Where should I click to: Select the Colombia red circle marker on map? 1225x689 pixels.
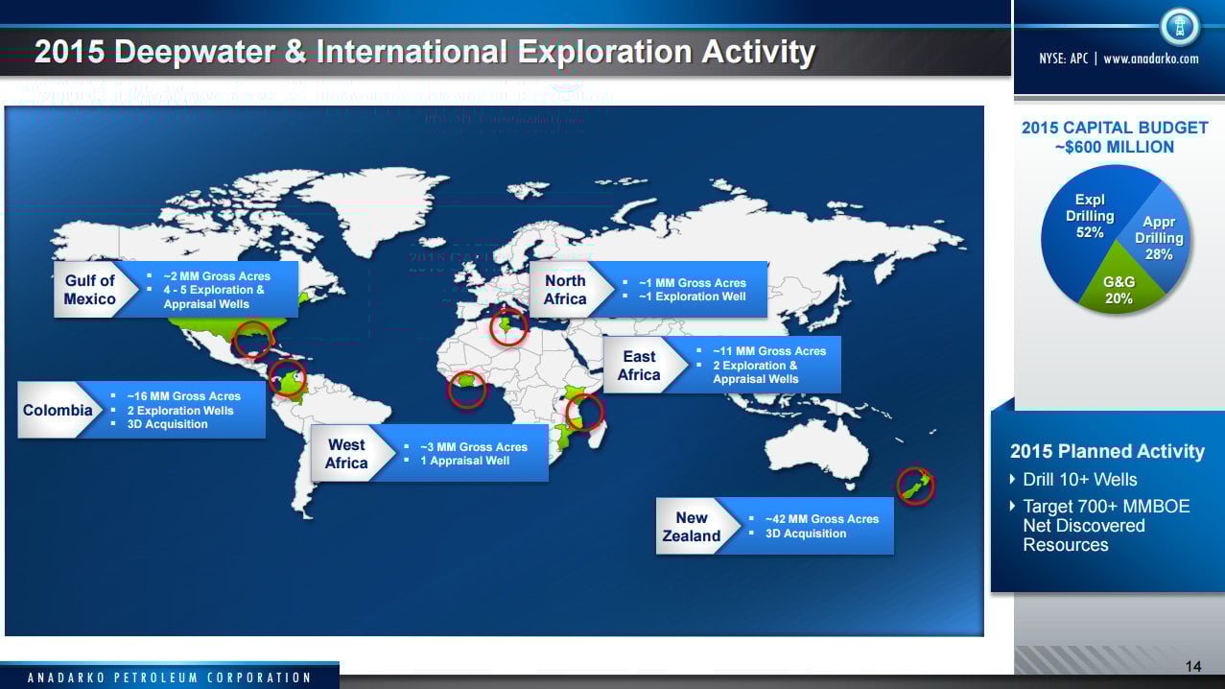287,377
